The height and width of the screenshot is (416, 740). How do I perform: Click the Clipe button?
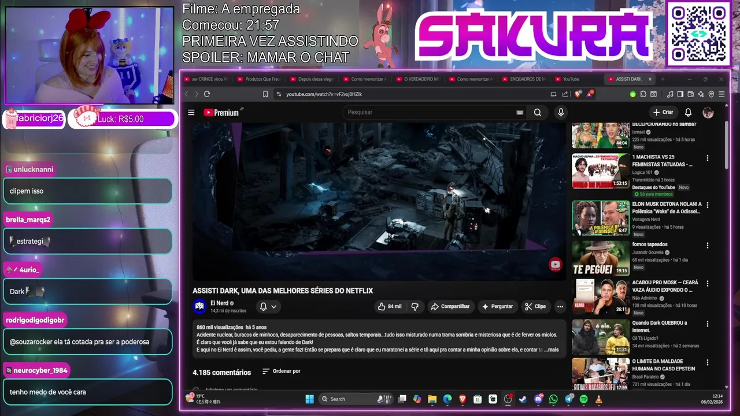[x=535, y=306]
